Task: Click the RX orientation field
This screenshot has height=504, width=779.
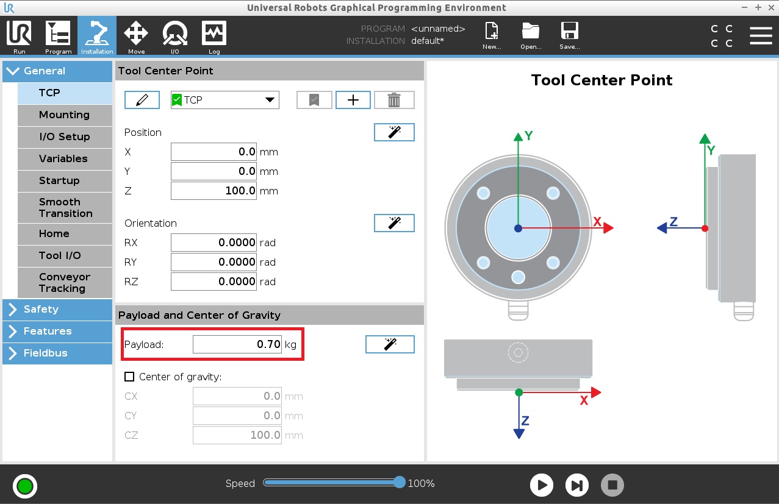Action: pos(214,243)
